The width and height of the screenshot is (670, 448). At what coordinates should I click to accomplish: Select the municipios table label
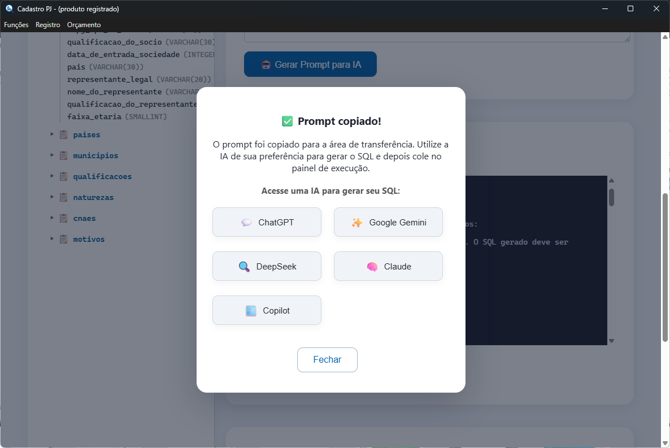95,156
